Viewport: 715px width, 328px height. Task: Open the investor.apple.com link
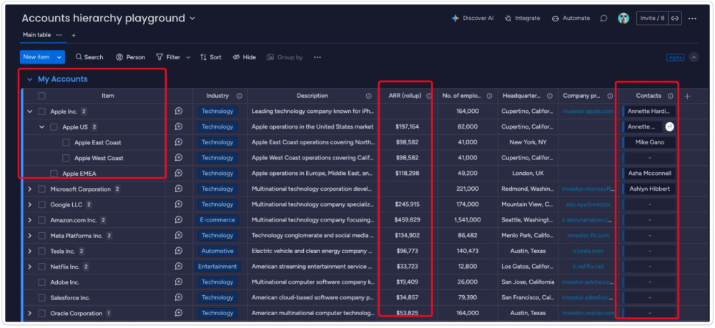588,111
